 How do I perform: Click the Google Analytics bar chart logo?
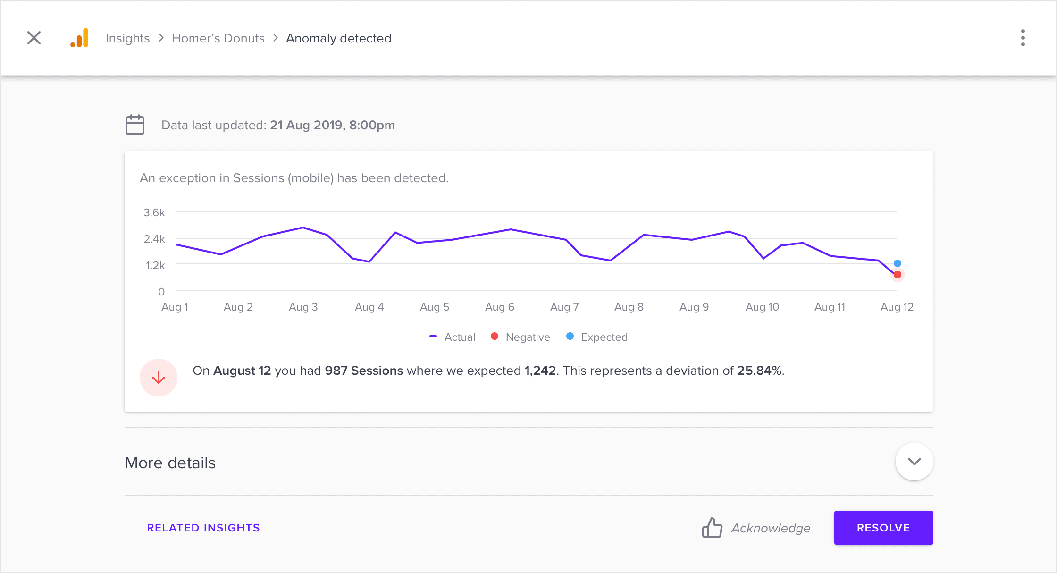click(x=80, y=38)
